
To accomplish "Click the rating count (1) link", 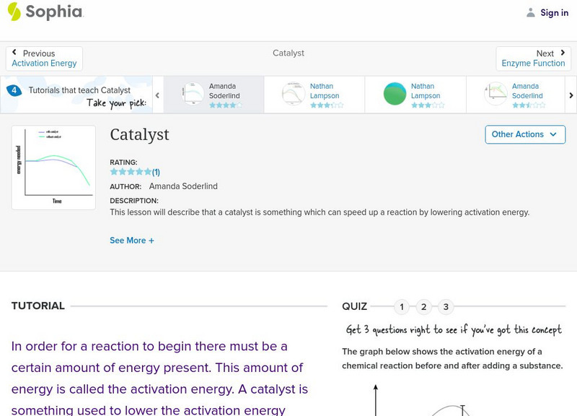I will [156, 173].
